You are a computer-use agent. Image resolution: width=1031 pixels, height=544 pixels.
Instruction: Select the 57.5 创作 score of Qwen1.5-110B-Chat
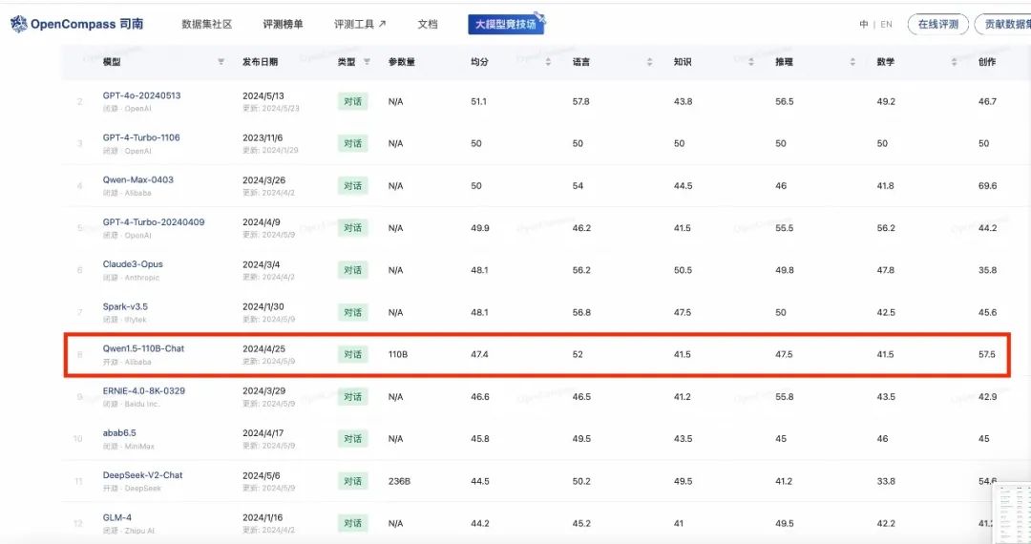[x=987, y=355]
